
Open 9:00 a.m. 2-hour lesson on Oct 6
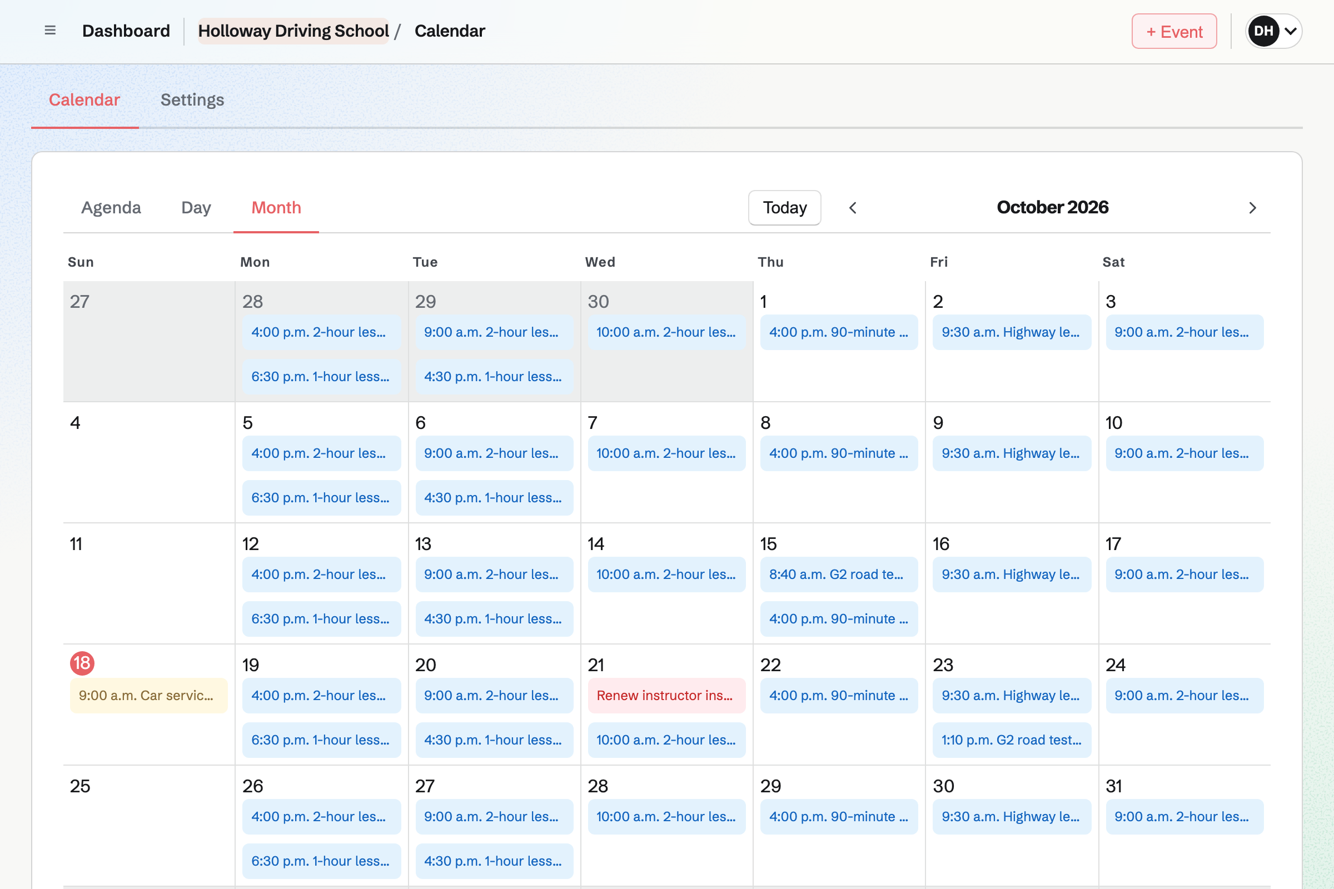pyautogui.click(x=494, y=453)
